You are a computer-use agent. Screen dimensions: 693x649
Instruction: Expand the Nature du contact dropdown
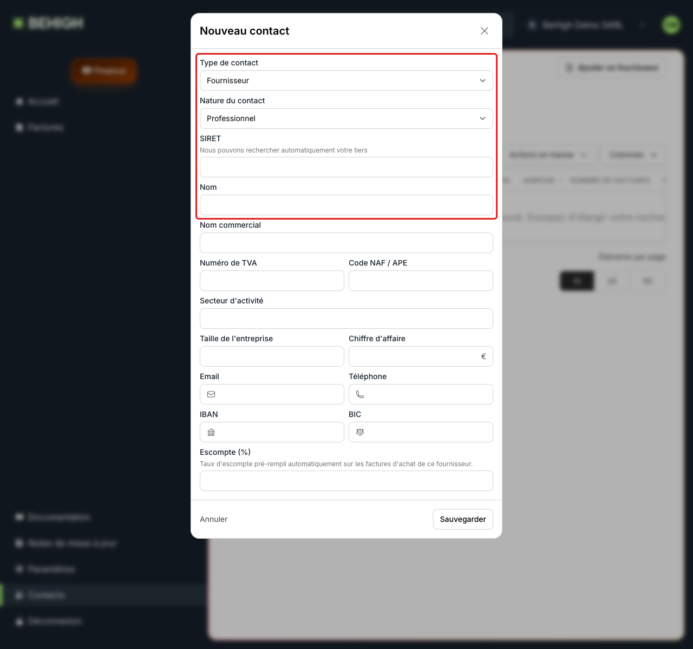pos(346,118)
